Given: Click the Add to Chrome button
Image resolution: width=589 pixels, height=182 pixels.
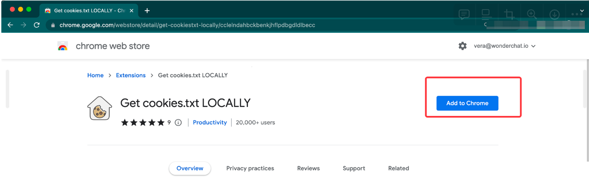Looking at the screenshot, I should tap(467, 103).
